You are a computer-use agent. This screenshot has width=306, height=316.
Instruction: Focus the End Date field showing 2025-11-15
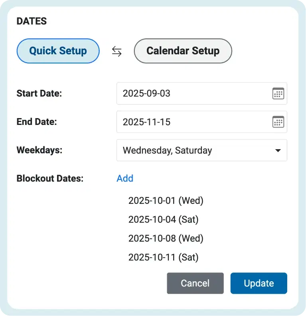201,122
